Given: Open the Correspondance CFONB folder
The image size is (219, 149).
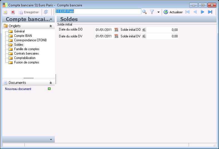Looking at the screenshot, I should click(x=27, y=40).
